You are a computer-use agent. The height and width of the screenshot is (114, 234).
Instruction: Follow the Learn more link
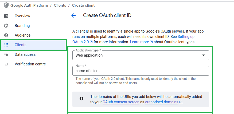pyautogui.click(x=139, y=42)
